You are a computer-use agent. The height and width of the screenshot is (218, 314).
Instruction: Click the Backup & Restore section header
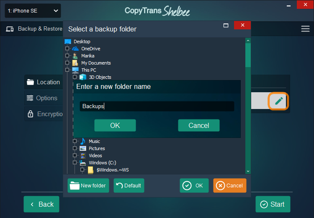[x=34, y=29]
